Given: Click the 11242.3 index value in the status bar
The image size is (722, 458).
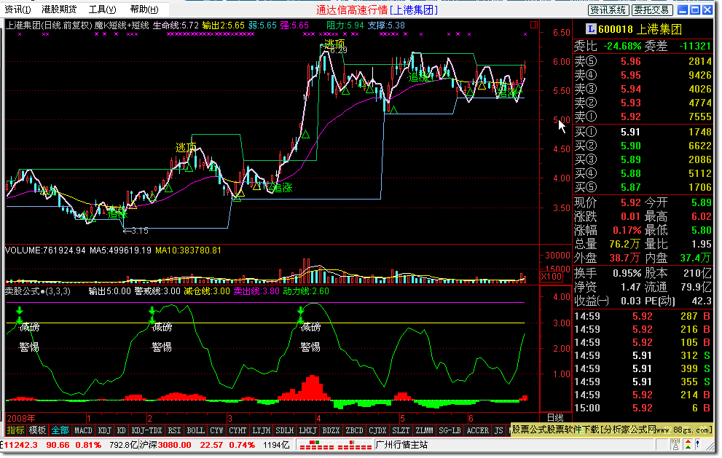Looking at the screenshot, I should tap(20, 445).
